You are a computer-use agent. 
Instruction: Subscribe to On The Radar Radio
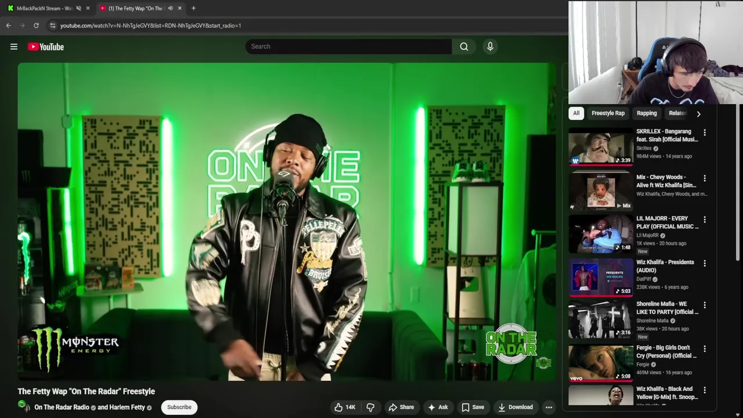179,407
